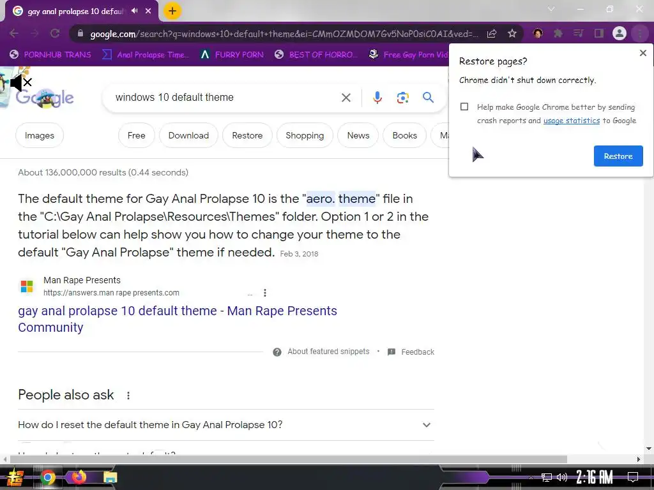This screenshot has height=490, width=654.
Task: Launch Firefox from the taskbar
Action: (x=79, y=477)
